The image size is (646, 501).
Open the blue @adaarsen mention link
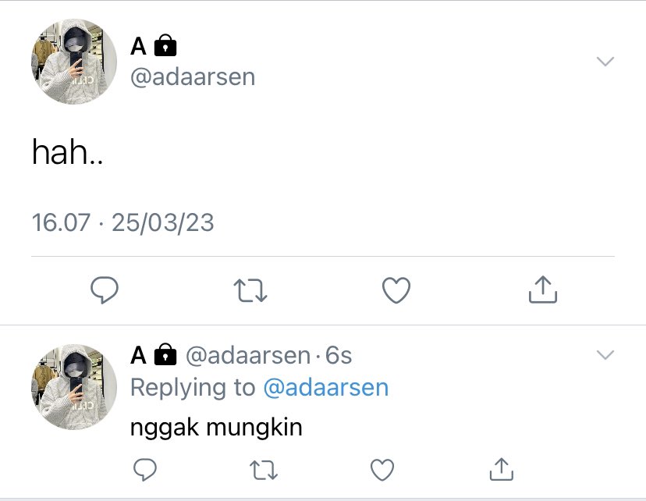coord(326,388)
